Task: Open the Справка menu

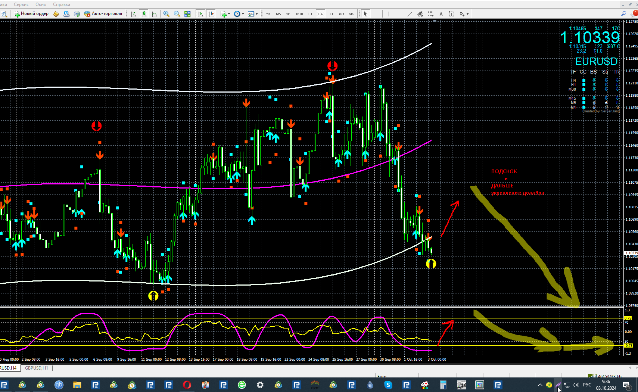Action: pos(61,4)
